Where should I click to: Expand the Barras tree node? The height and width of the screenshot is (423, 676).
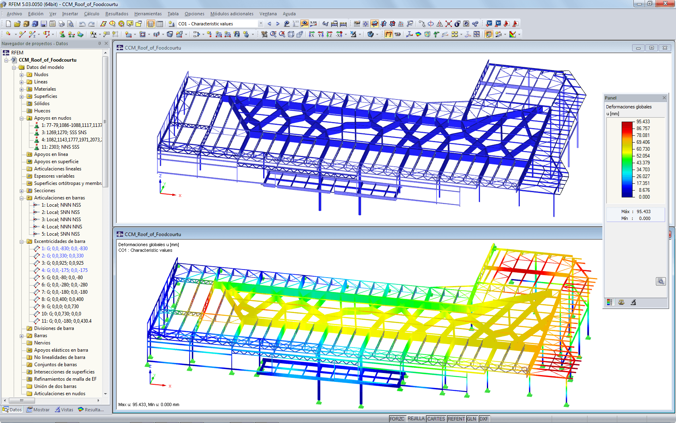pyautogui.click(x=22, y=336)
